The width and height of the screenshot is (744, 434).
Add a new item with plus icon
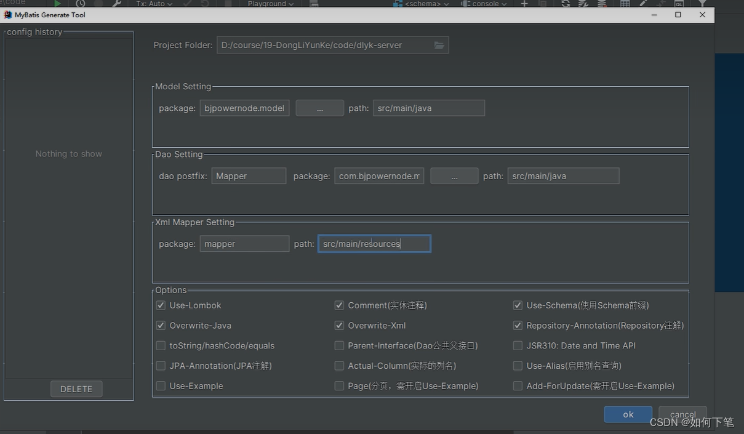524,4
